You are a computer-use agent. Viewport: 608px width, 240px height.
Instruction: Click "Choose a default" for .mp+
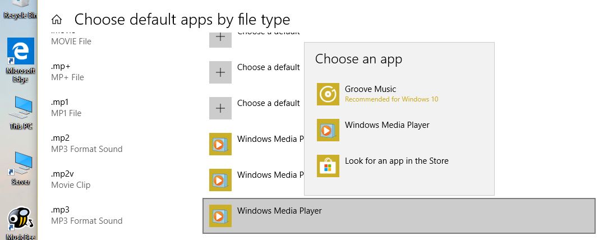tap(268, 67)
